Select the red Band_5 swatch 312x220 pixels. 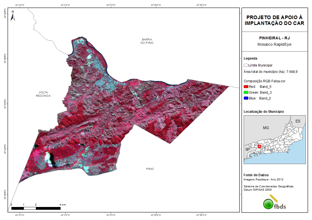246,87
